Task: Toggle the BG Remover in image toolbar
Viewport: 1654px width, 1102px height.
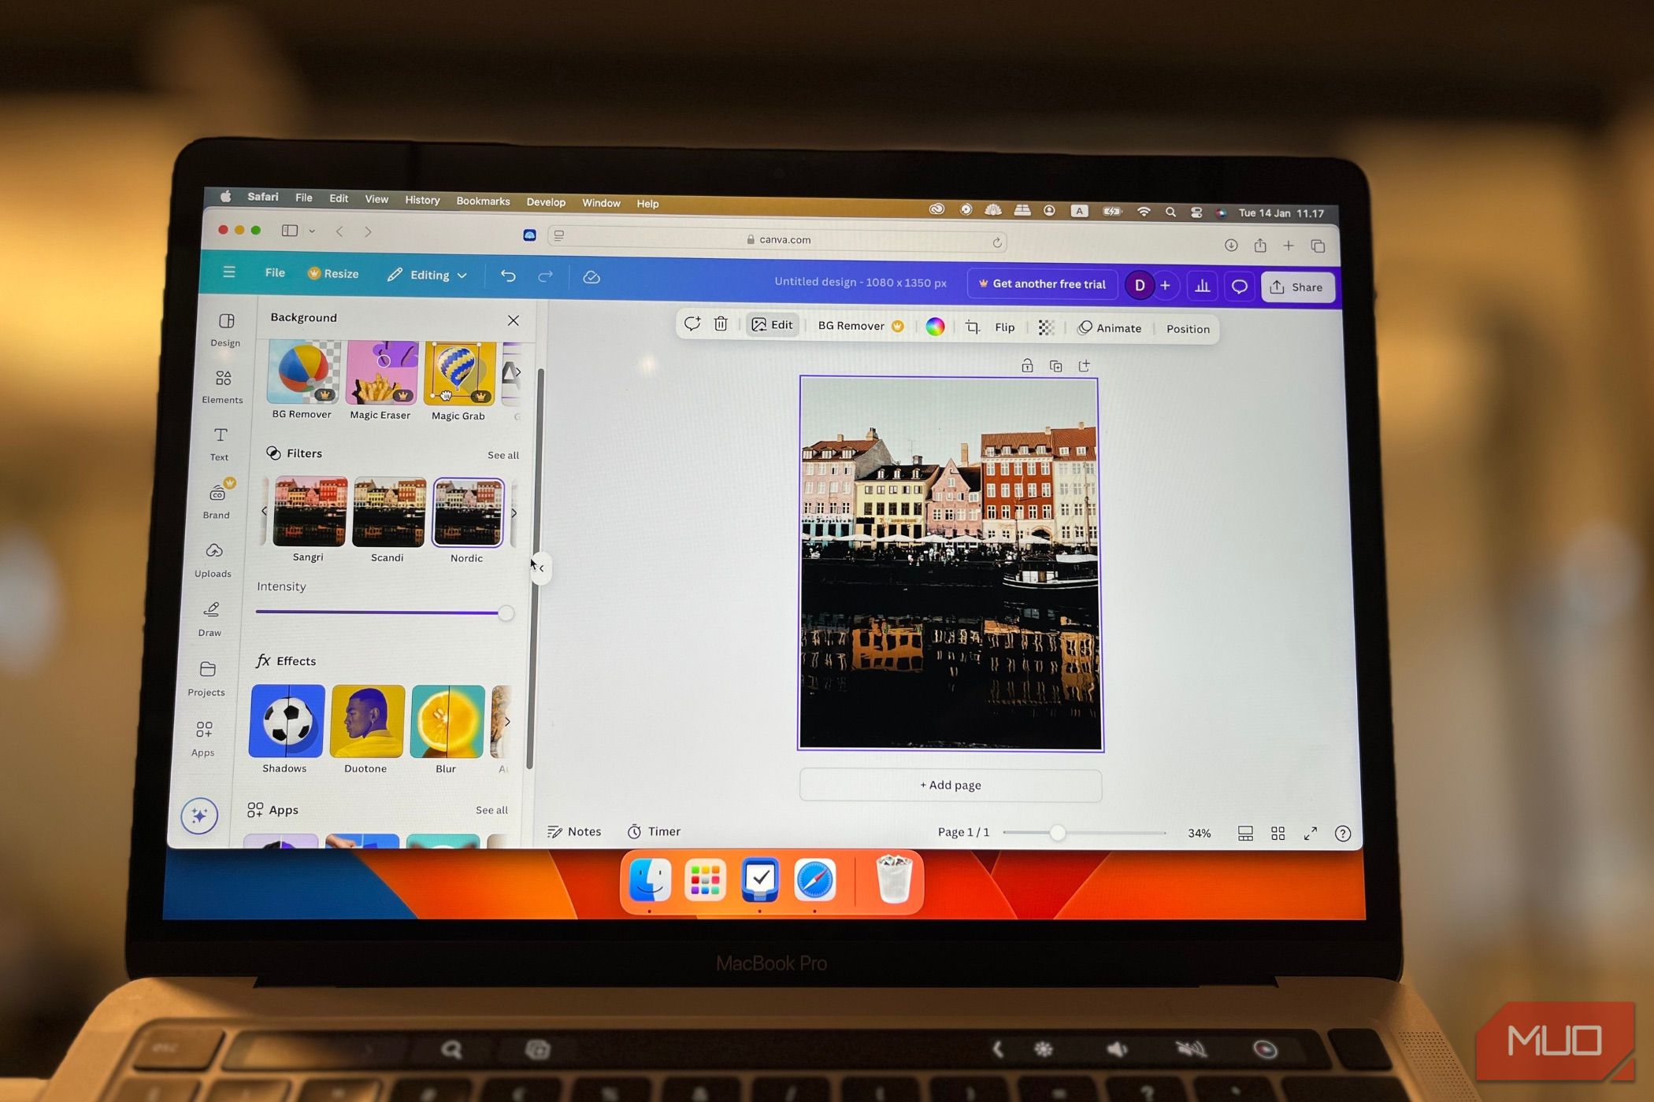Action: click(854, 327)
